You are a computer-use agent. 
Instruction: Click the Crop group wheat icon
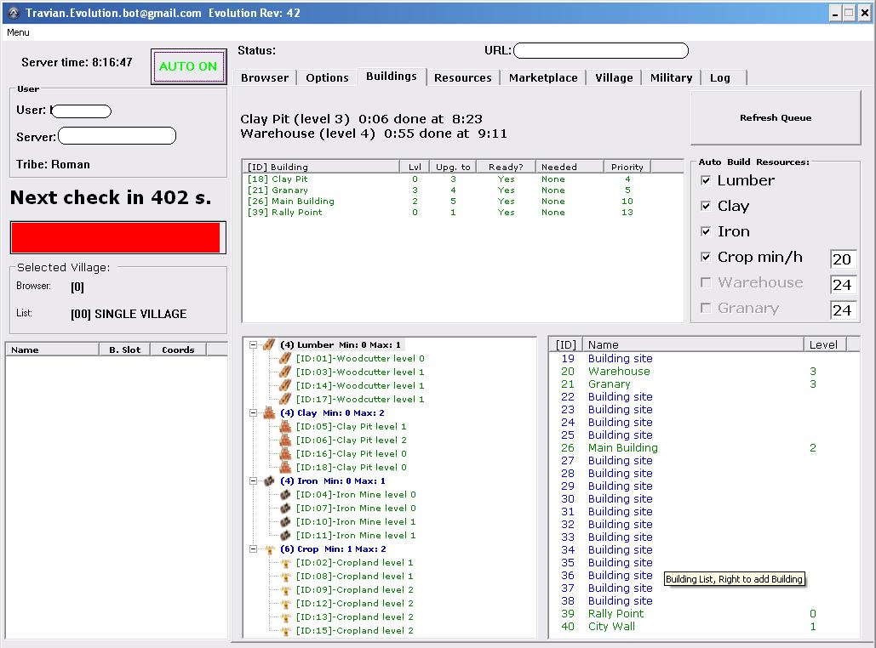pos(270,549)
